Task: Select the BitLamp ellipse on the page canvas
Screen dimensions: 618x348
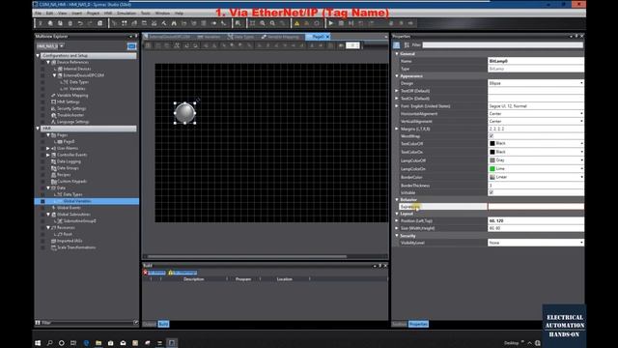Action: tap(184, 113)
